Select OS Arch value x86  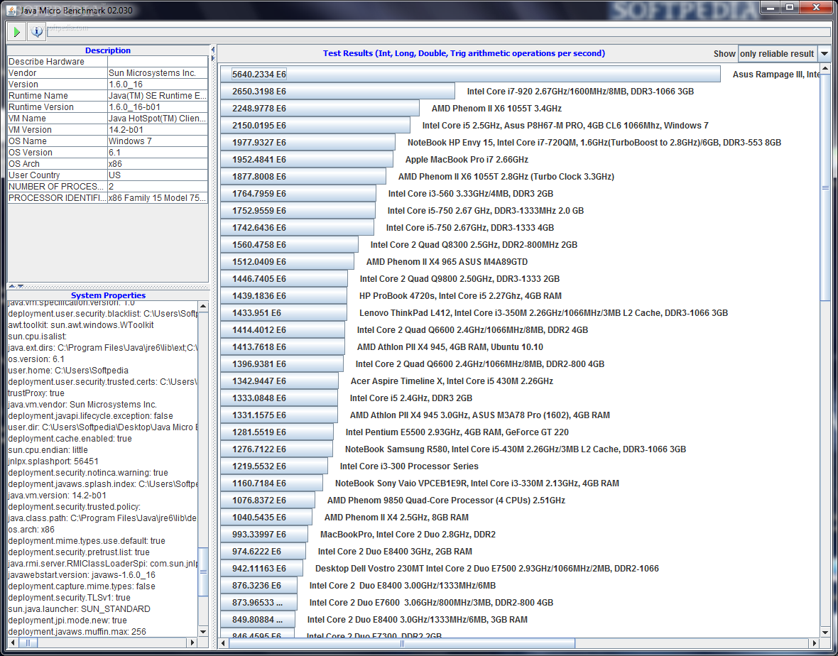tap(158, 163)
